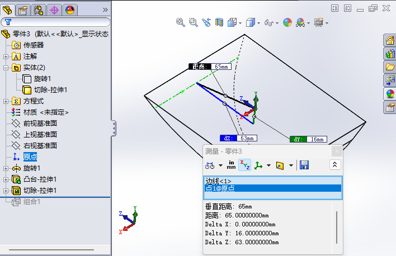Select the suppressed 组合1 feature
The height and width of the screenshot is (256, 396).
26,202
